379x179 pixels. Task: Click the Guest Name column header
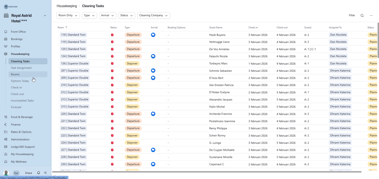pos(216,28)
